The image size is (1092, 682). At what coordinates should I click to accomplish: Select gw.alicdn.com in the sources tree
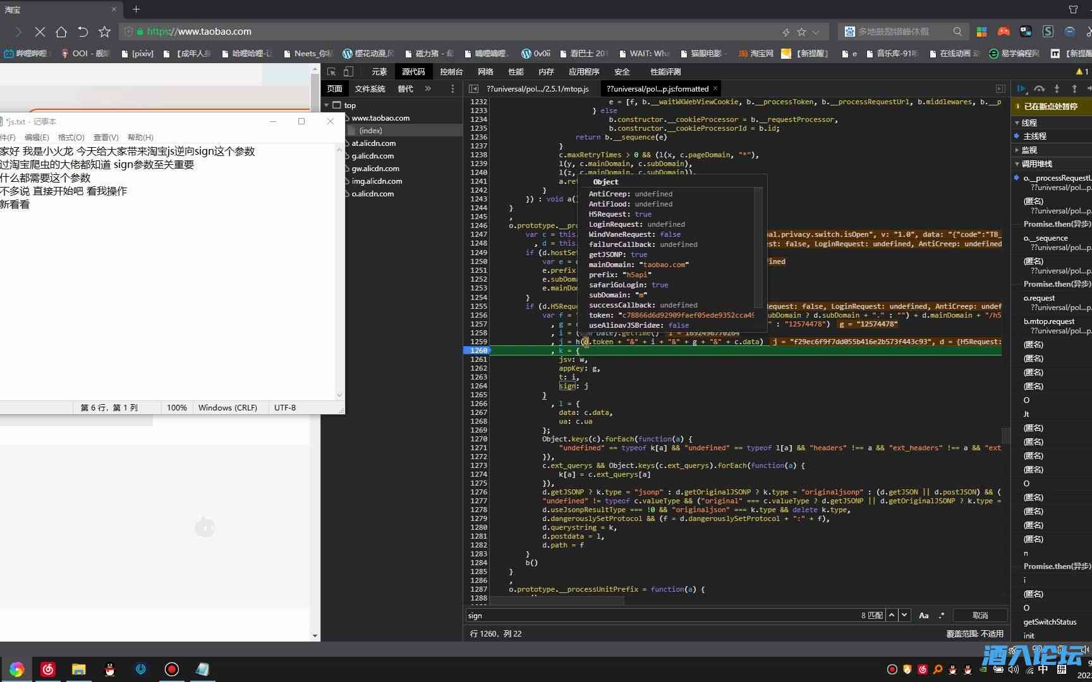click(375, 169)
